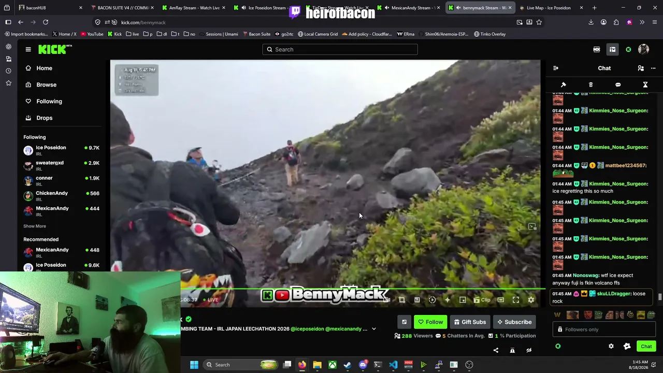
Task: Focus the Kick Search field
Action: click(x=340, y=49)
